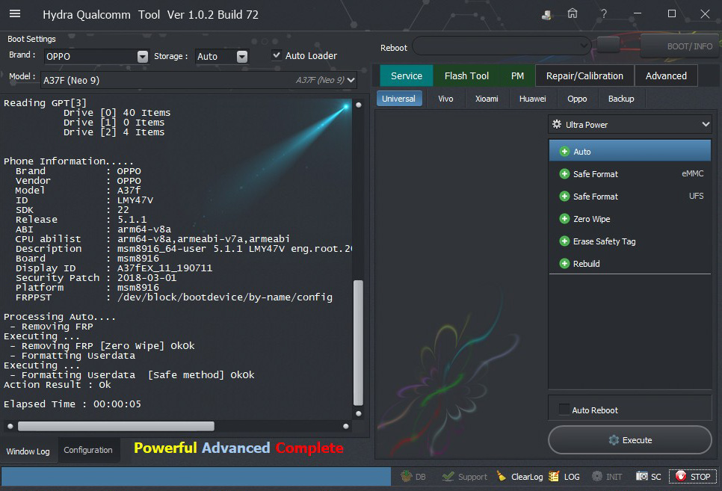Enable the Auto Reboot checkbox
This screenshot has height=491, width=722.
click(564, 410)
